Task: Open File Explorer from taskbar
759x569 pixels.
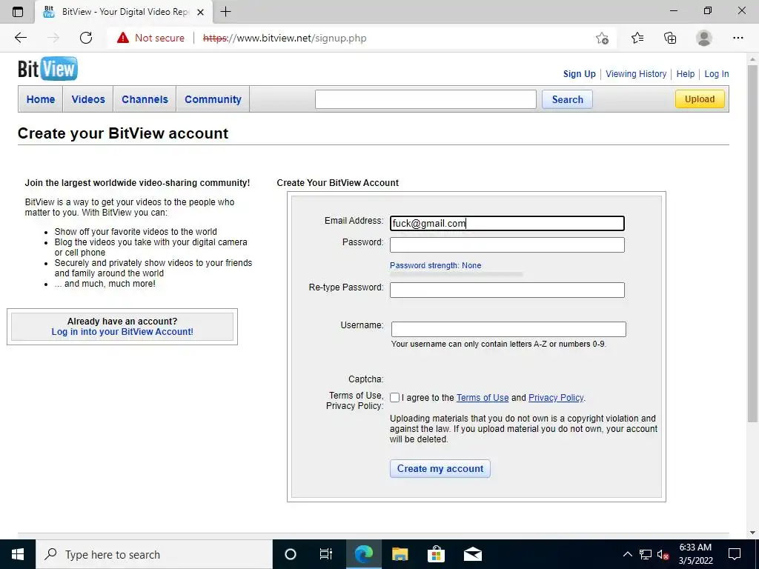Action: point(400,554)
